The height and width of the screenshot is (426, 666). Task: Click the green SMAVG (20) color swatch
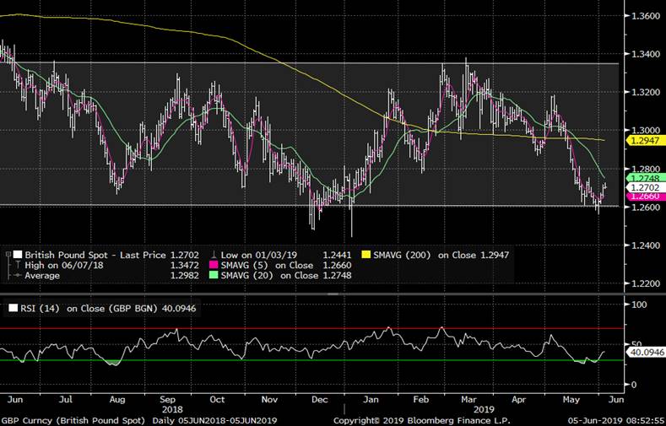pos(214,275)
